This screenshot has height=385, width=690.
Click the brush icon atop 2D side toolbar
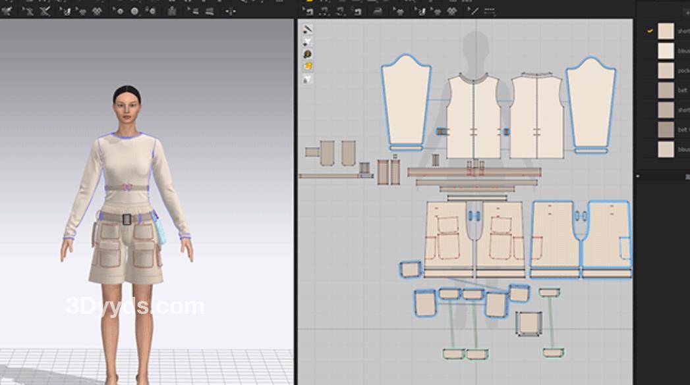(x=308, y=30)
